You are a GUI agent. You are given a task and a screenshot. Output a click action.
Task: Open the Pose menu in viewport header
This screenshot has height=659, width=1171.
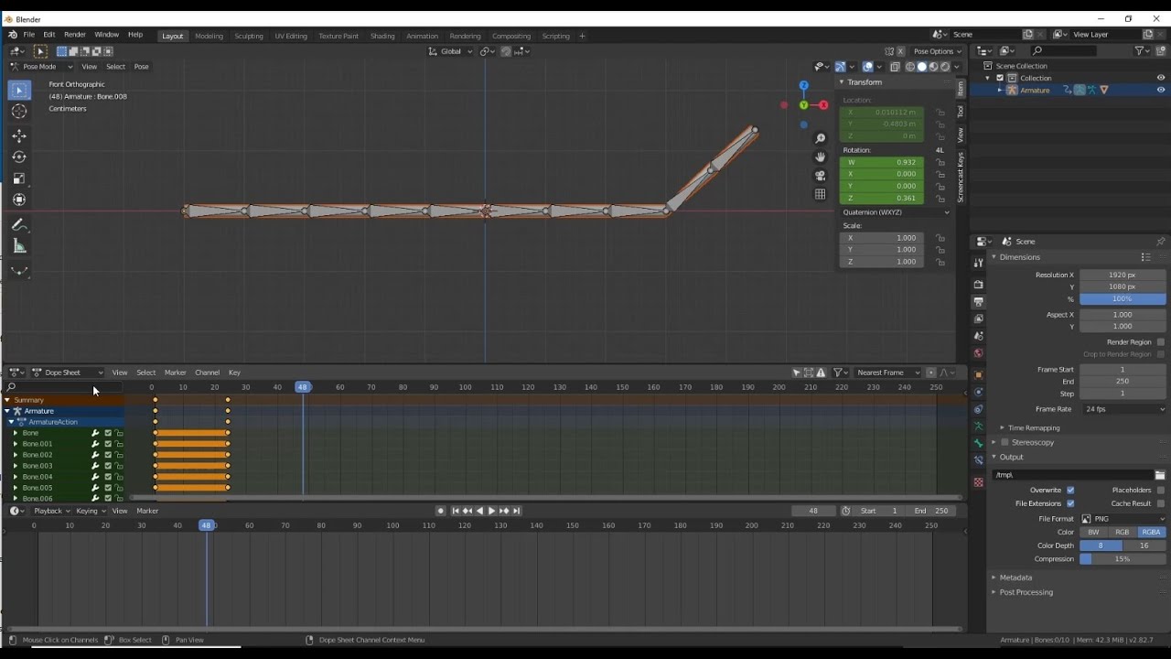pos(141,67)
